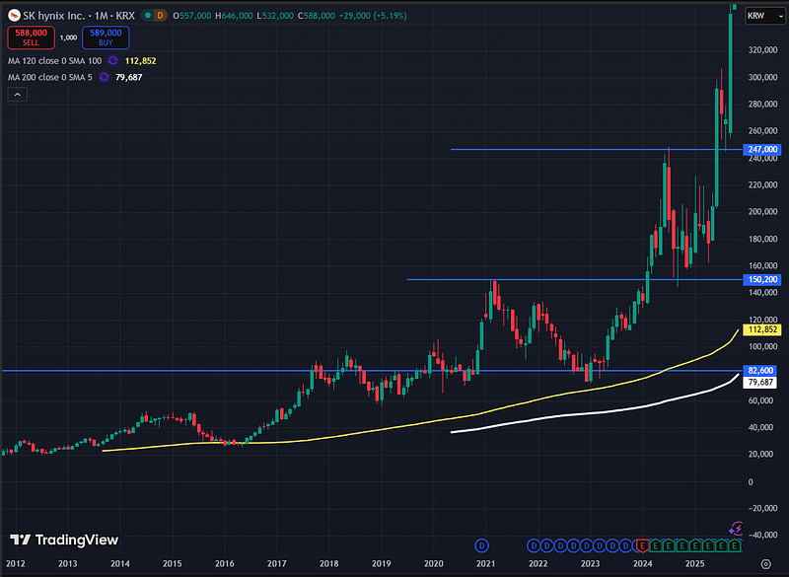This screenshot has height=577, width=789.
Task: Select the MA 120 close 0 SMA 100 legend
Action: click(54, 61)
